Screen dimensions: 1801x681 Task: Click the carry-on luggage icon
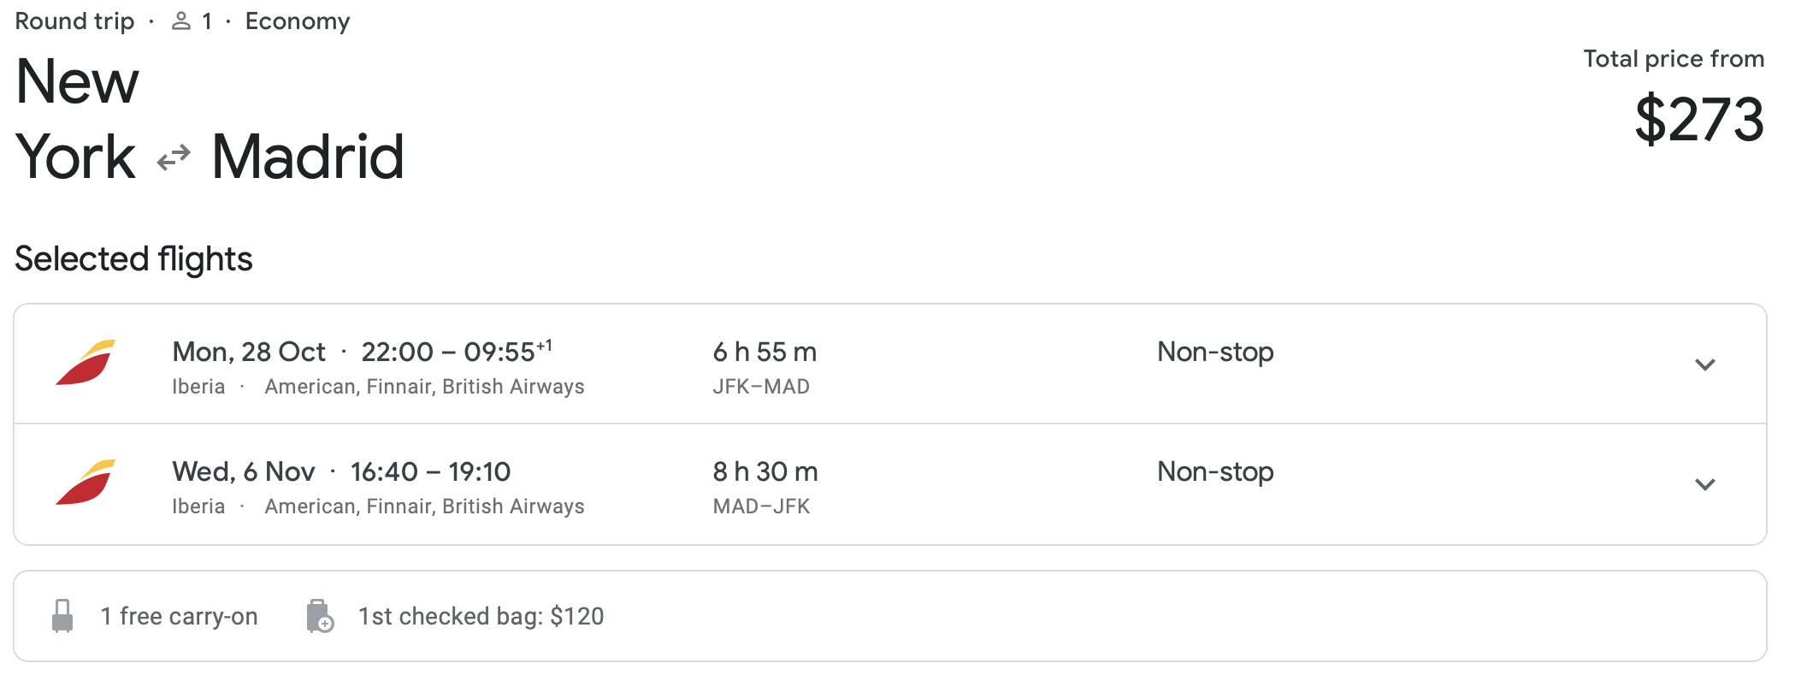62,616
